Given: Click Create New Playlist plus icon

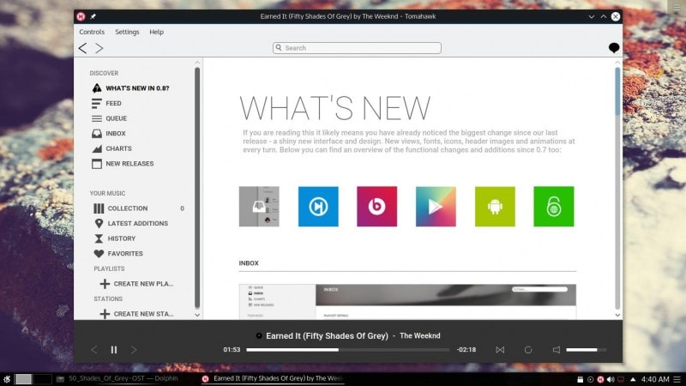Looking at the screenshot, I should pyautogui.click(x=105, y=284).
